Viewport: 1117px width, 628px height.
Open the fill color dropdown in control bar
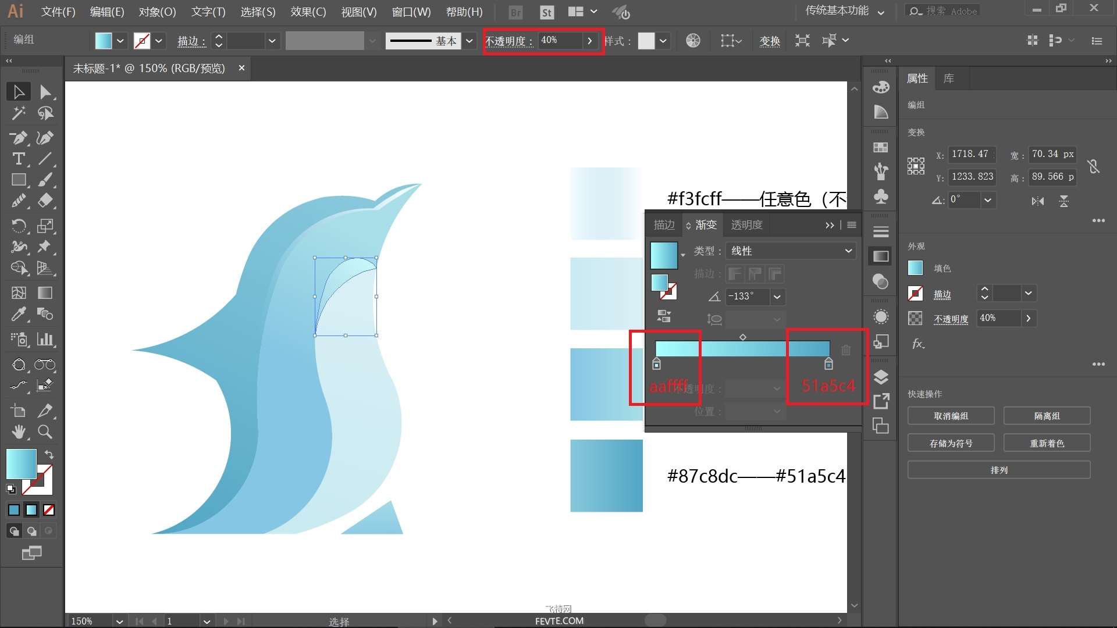[120, 41]
